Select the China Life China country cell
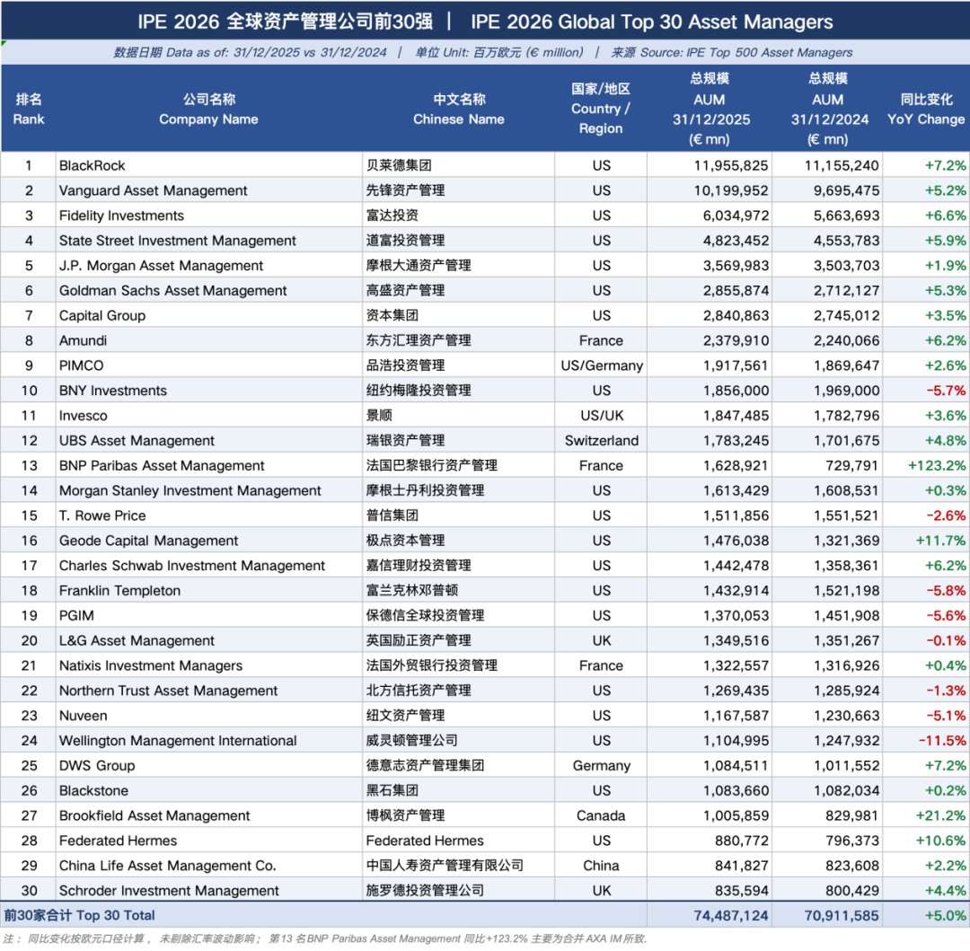This screenshot has height=951, width=970. point(601,866)
